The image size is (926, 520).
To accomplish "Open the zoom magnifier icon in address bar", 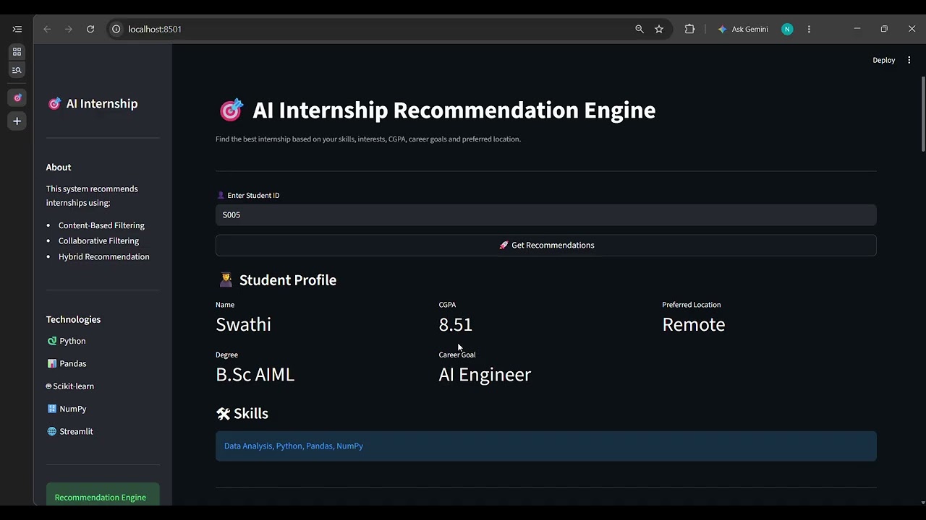I will point(640,29).
